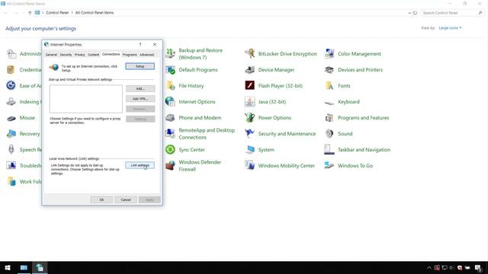Click the Help question mark button
Viewport: 488px width, 274px height.
click(x=140, y=44)
